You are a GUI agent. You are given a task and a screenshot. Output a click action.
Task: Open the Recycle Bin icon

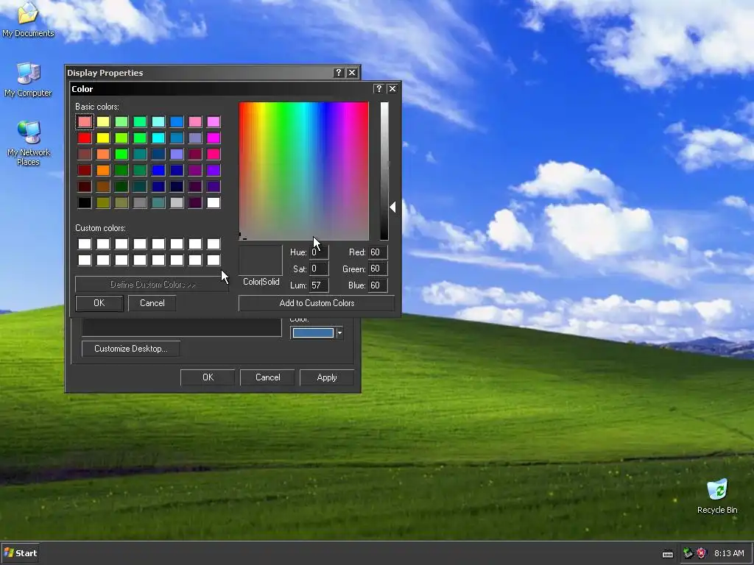[x=717, y=496]
